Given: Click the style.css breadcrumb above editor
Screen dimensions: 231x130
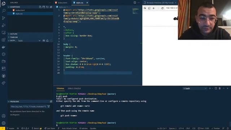Looking at the screenshot, I should tap(62, 7).
